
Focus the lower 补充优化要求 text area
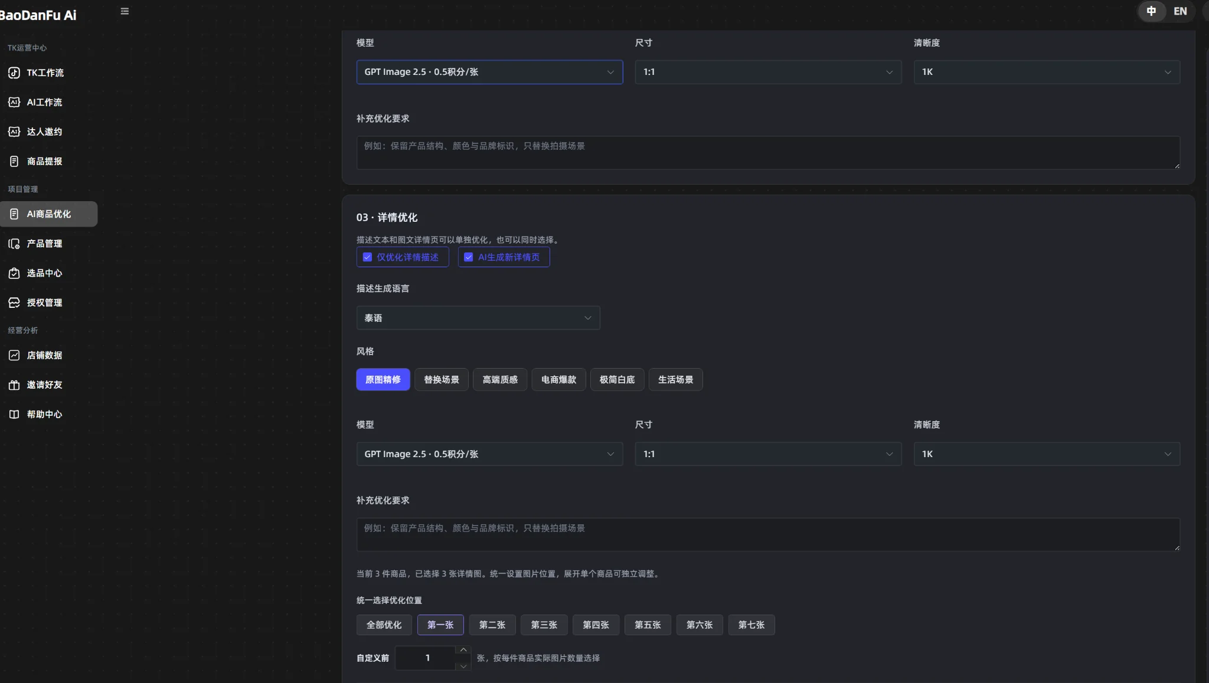click(x=768, y=535)
